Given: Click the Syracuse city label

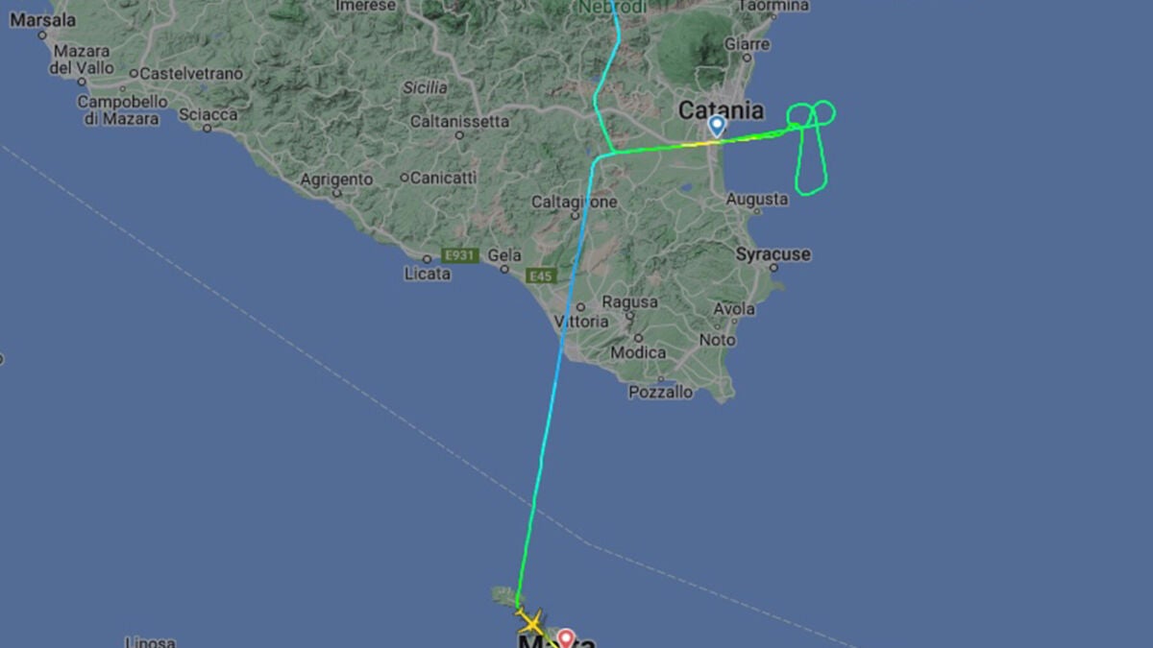Looking at the screenshot, I should 773,254.
